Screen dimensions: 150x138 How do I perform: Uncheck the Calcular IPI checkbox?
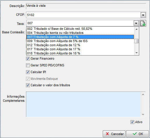[x=28, y=72]
